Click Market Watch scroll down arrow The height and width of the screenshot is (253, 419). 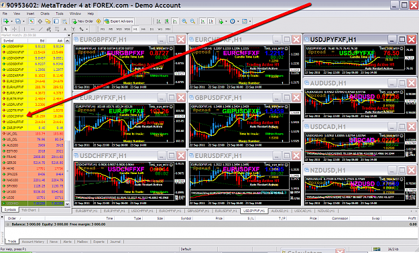(x=67, y=203)
